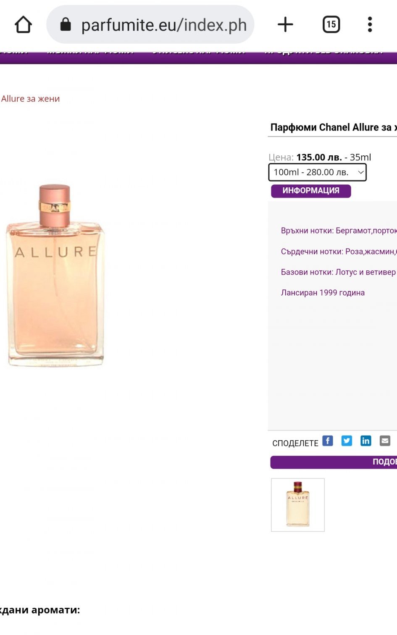397x635 pixels.
Task: Open a new tab with plus icon
Action: click(x=286, y=24)
